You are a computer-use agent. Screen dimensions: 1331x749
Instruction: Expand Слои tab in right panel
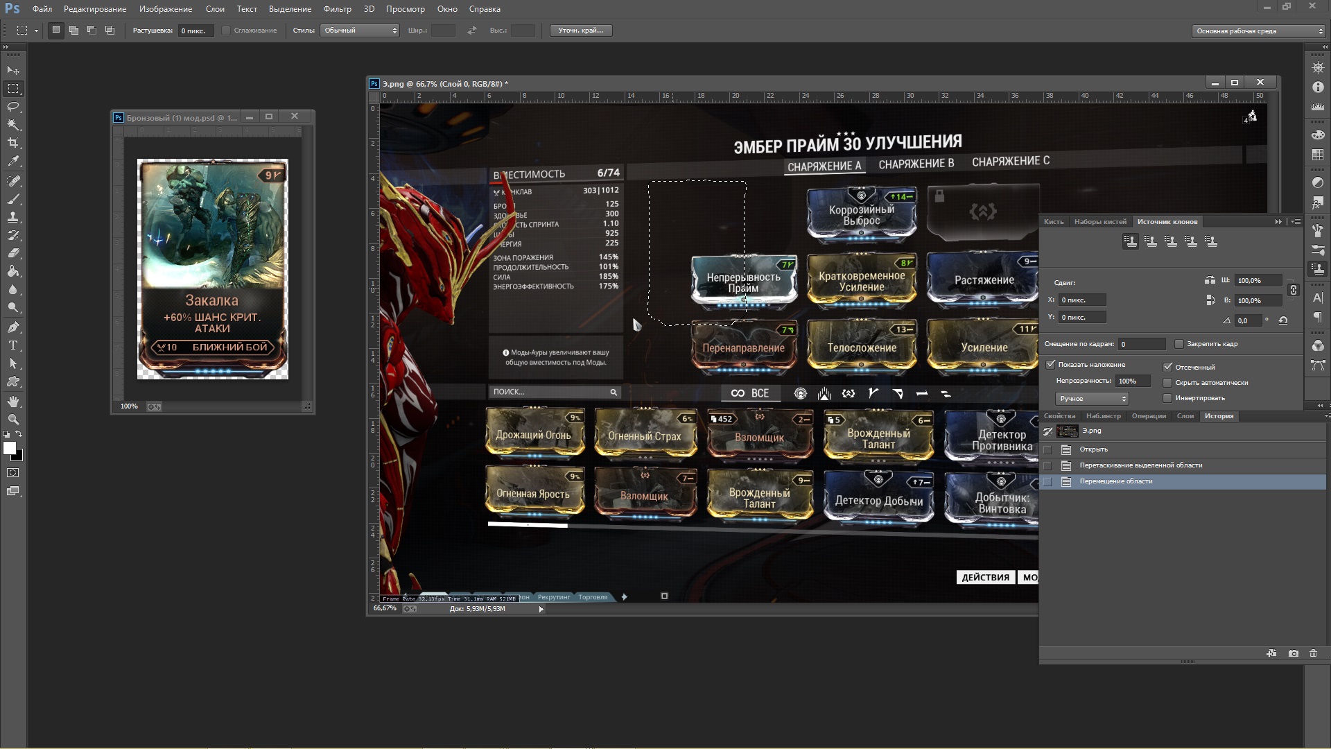point(1187,415)
